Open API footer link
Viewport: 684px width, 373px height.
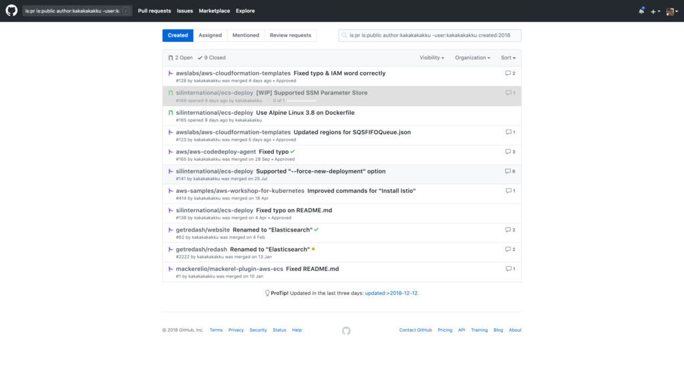[462, 330]
